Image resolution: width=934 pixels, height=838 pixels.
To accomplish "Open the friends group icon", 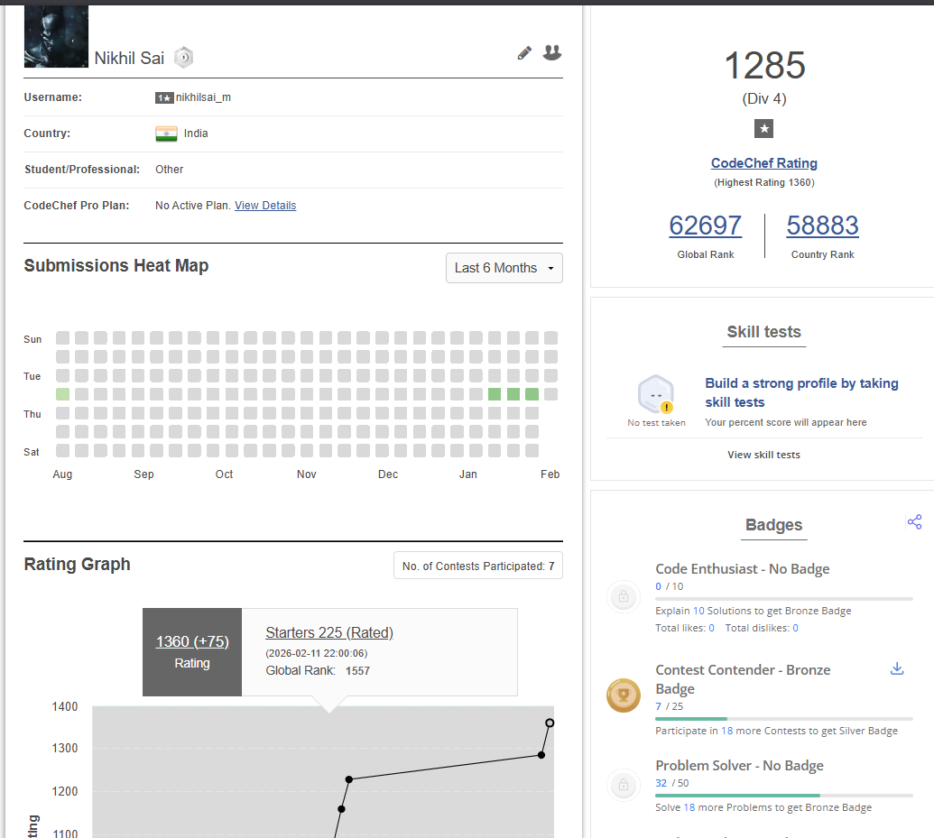I will click(x=552, y=53).
